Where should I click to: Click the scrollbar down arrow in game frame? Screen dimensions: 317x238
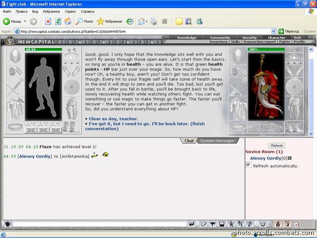[311, 134]
